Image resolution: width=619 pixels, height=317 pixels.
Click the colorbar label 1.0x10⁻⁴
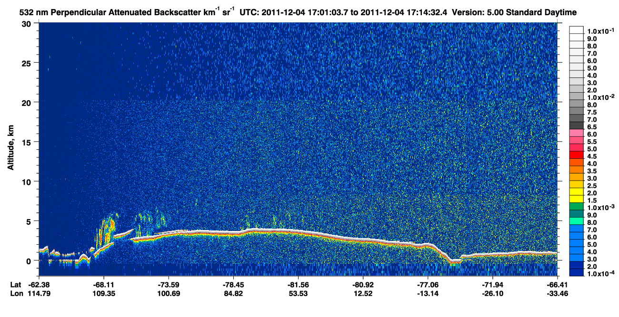600,272
